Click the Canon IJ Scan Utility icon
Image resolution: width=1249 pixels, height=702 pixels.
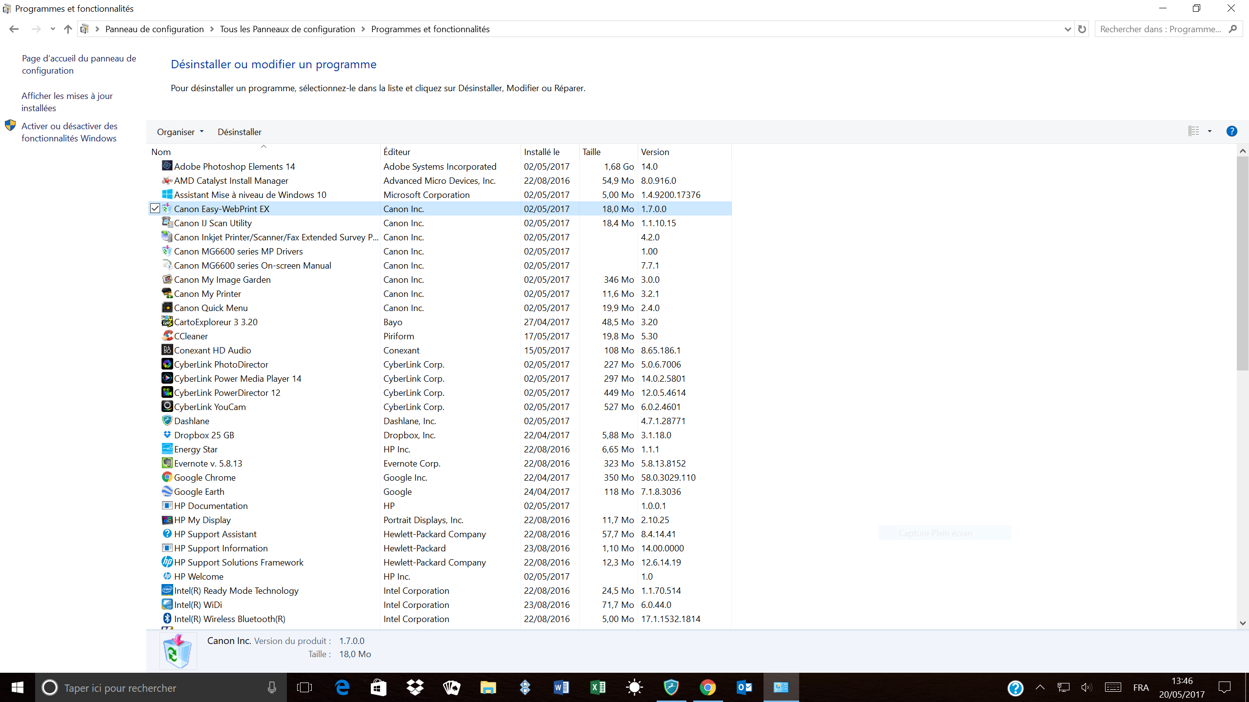tap(167, 223)
